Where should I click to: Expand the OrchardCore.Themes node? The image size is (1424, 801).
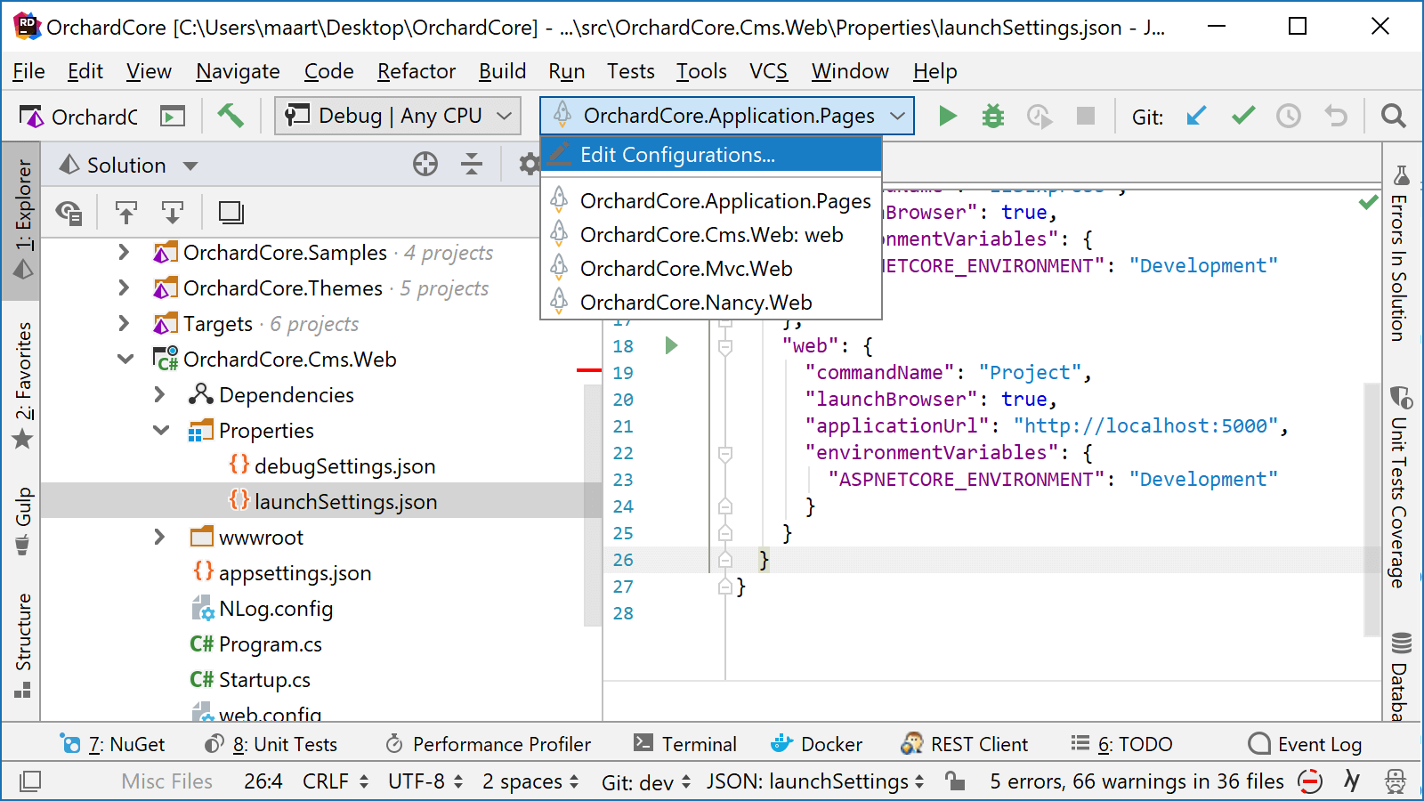click(x=124, y=287)
